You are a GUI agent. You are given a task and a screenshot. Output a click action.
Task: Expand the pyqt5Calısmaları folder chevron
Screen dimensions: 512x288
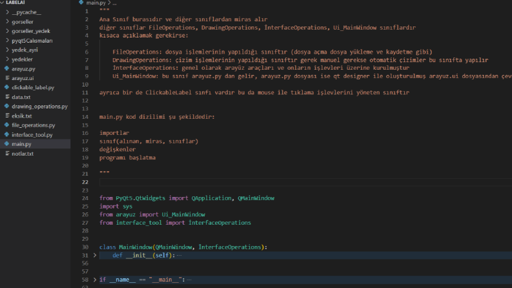click(7, 41)
